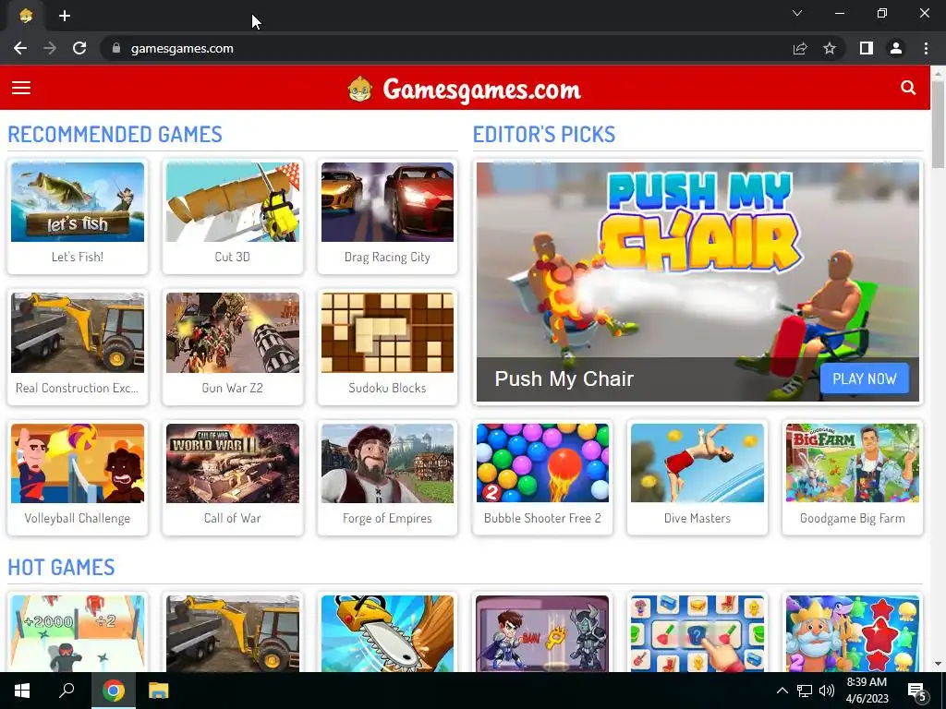946x709 pixels.
Task: Go back to previous page
Action: [x=20, y=48]
